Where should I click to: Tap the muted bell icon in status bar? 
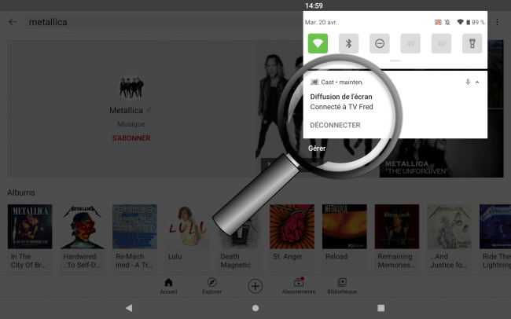coord(447,22)
